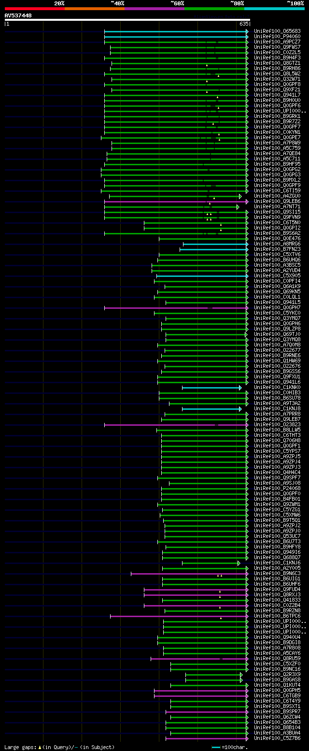Open hit UniRef100_Q9XF21

pyautogui.click(x=277, y=89)
